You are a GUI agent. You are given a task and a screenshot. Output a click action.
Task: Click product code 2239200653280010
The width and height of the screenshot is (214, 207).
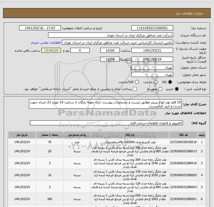(183, 163)
